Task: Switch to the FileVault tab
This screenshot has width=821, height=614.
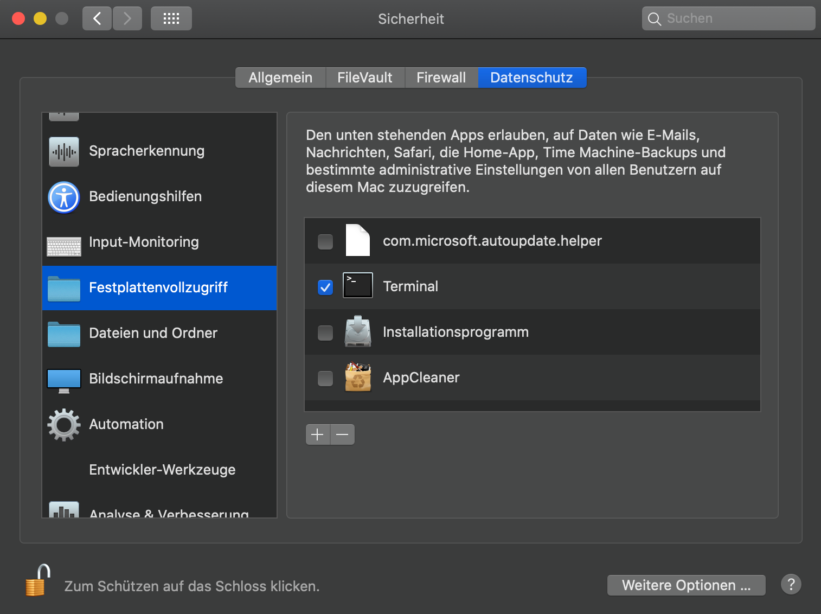Action: [x=365, y=78]
